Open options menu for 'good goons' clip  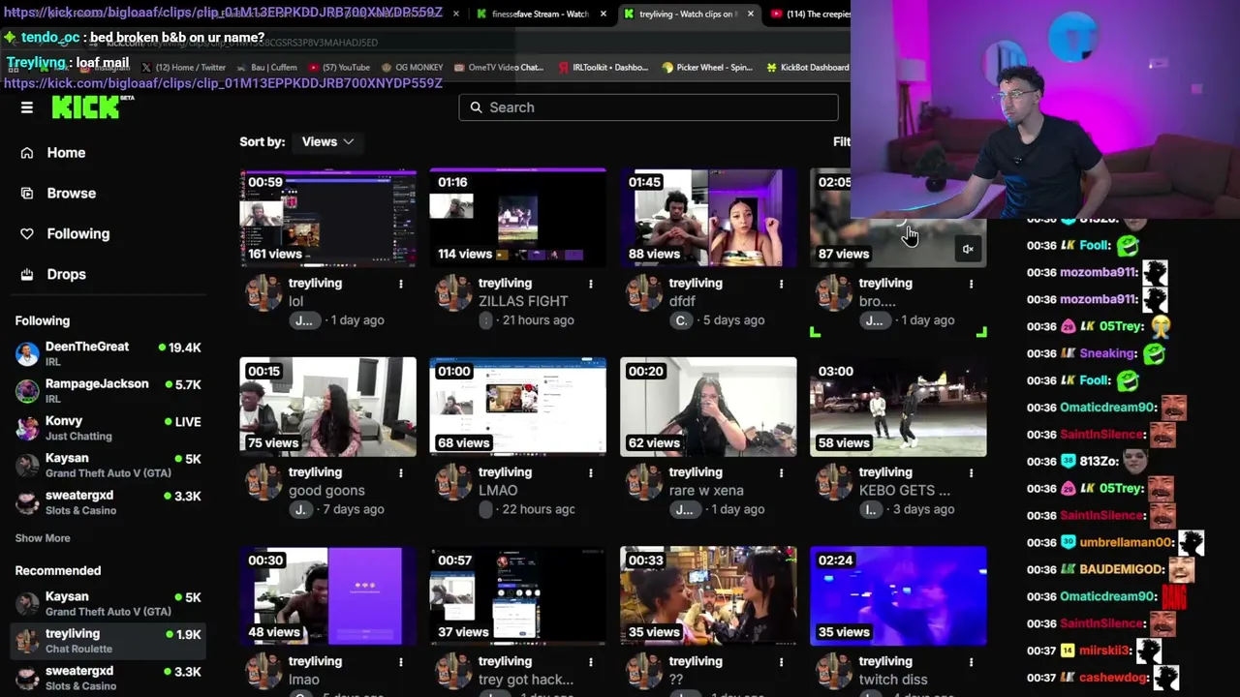click(400, 472)
